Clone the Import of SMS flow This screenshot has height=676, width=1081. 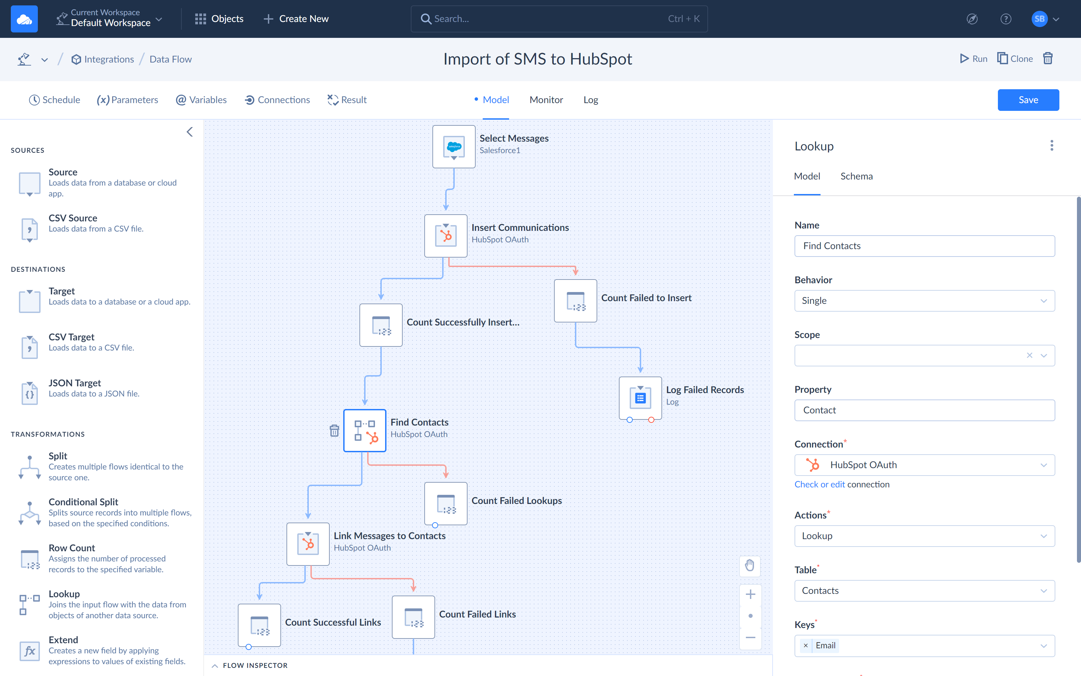coord(1014,58)
